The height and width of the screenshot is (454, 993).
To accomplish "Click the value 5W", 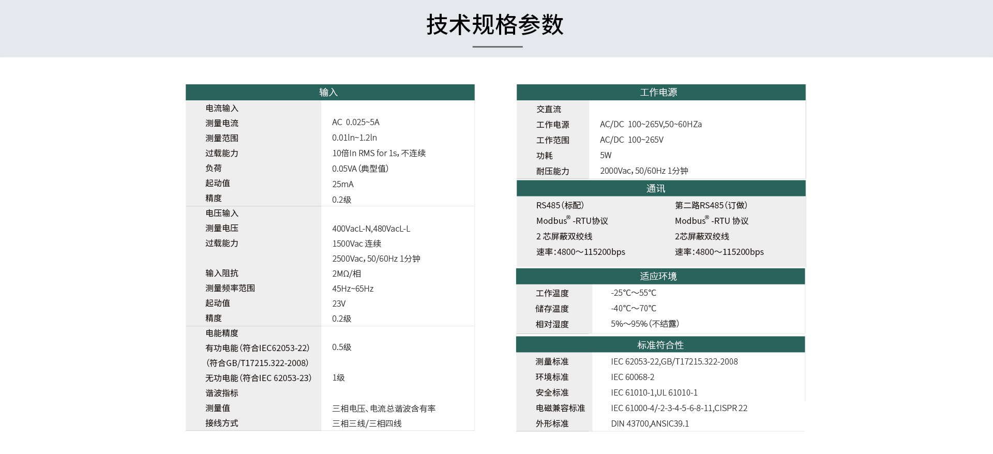I will (x=606, y=155).
